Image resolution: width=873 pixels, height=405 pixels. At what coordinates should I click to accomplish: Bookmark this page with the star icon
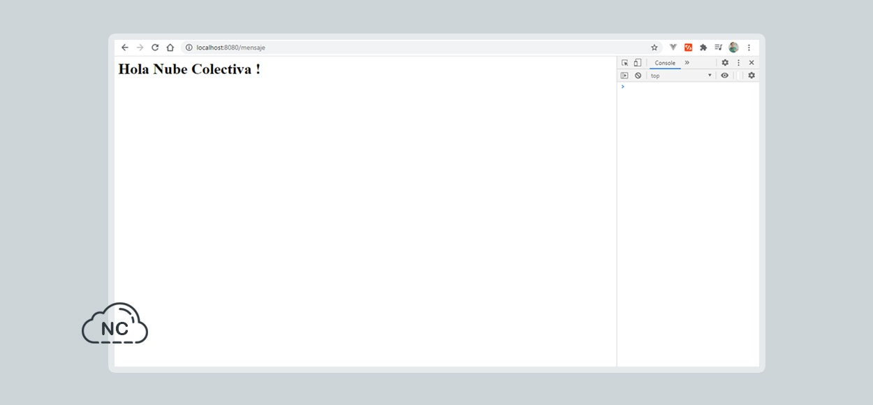point(654,47)
